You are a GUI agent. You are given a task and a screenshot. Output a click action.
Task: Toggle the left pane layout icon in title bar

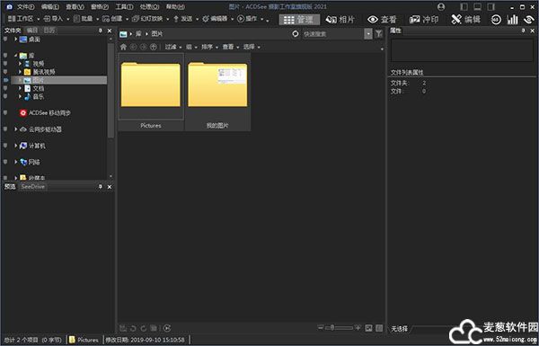coord(464,6)
